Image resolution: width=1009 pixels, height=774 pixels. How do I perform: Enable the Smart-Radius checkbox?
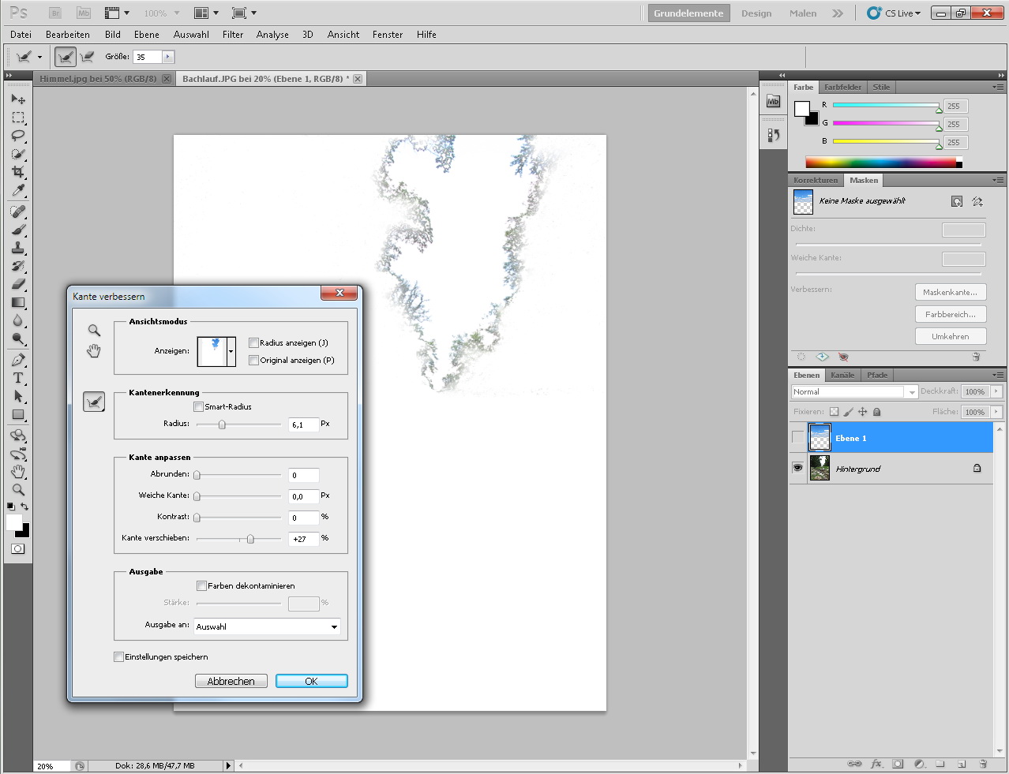coord(199,407)
